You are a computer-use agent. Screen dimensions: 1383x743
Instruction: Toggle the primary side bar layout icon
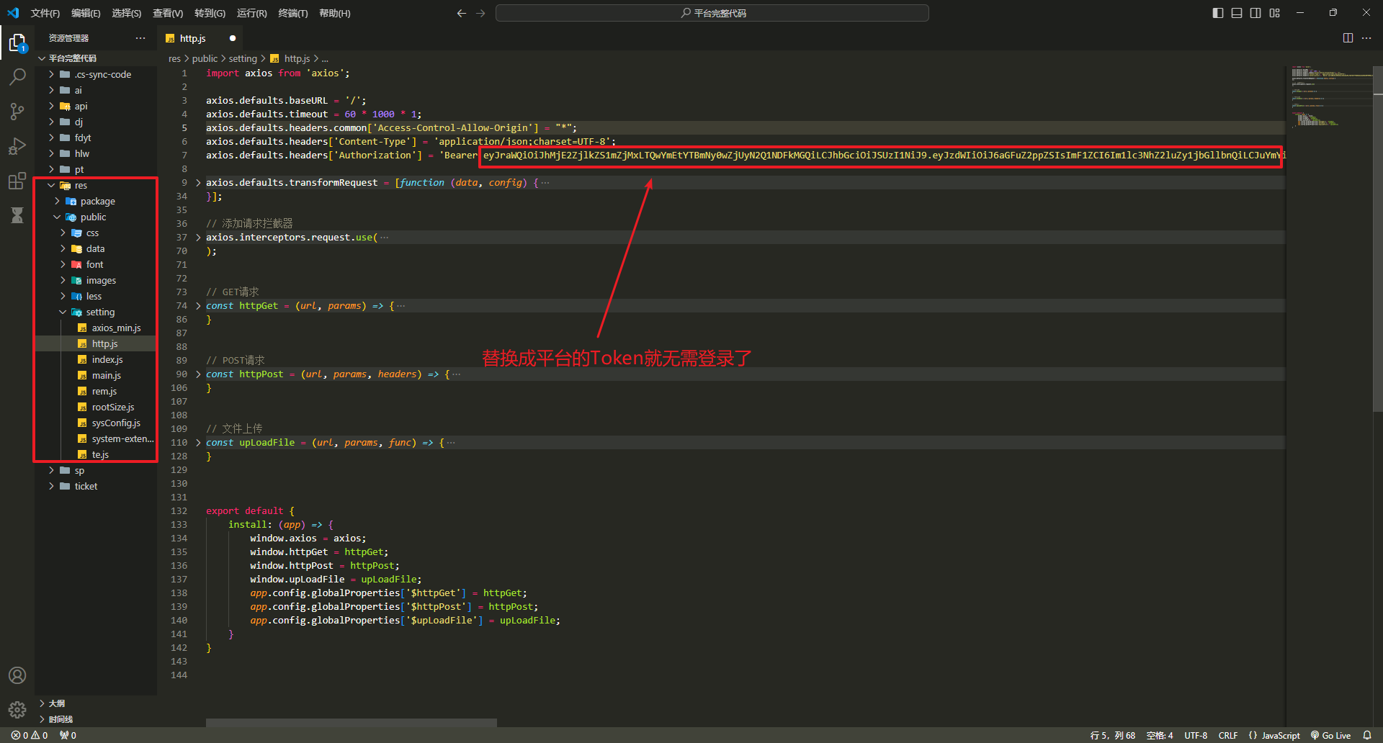(x=1218, y=13)
